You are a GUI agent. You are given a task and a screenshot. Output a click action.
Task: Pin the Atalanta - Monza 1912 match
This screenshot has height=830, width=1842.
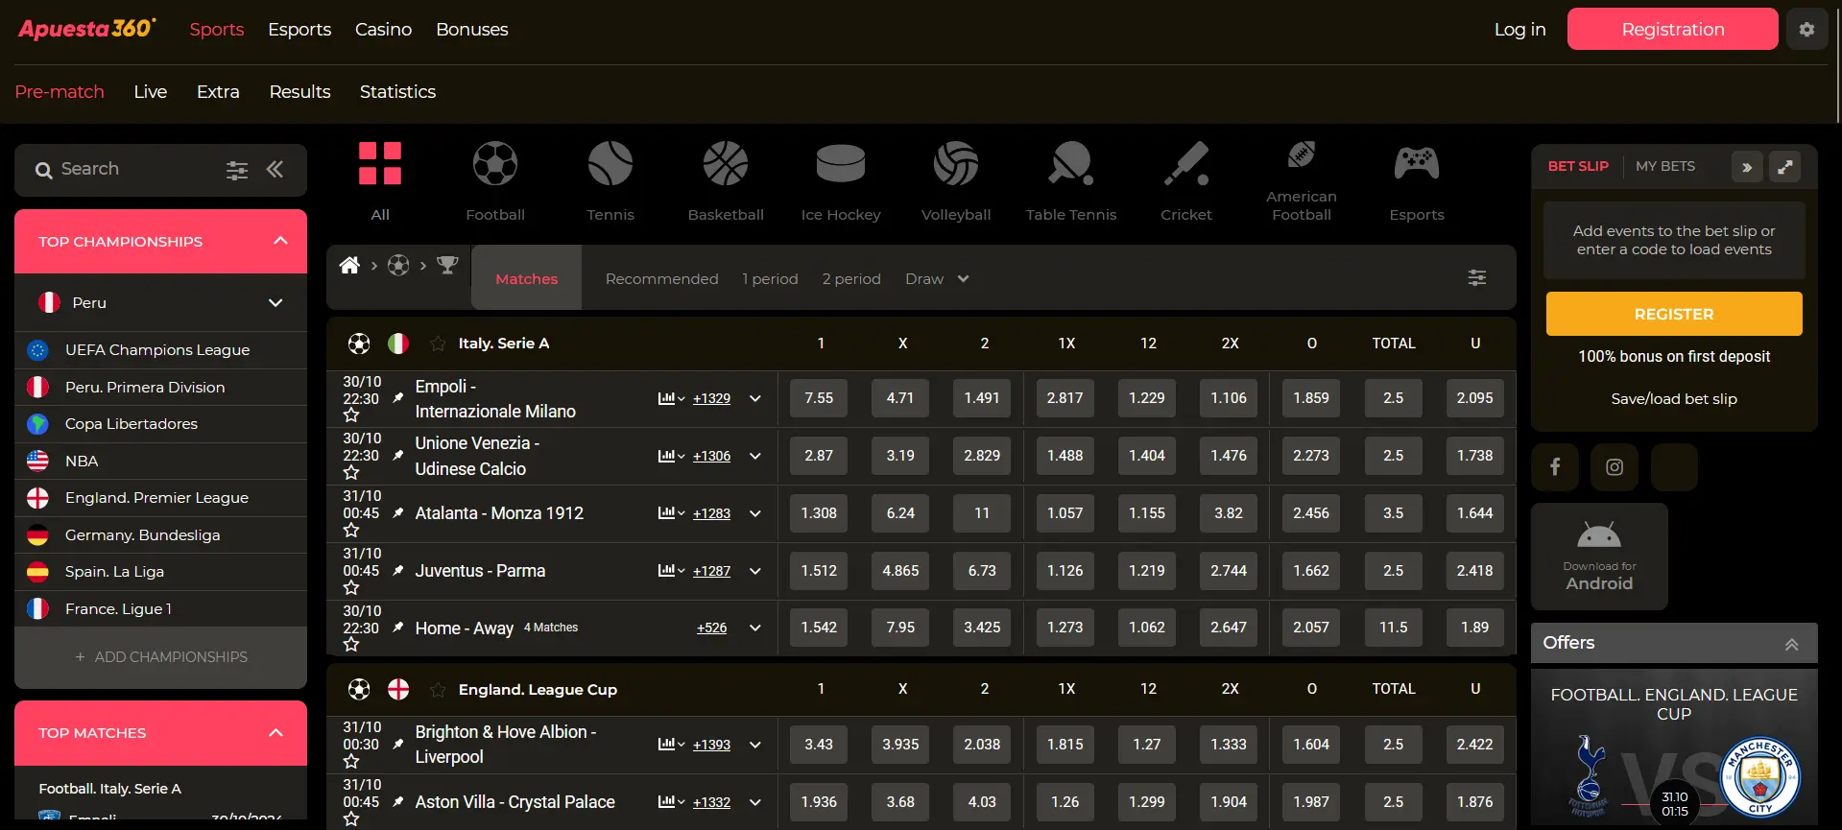pyautogui.click(x=397, y=513)
